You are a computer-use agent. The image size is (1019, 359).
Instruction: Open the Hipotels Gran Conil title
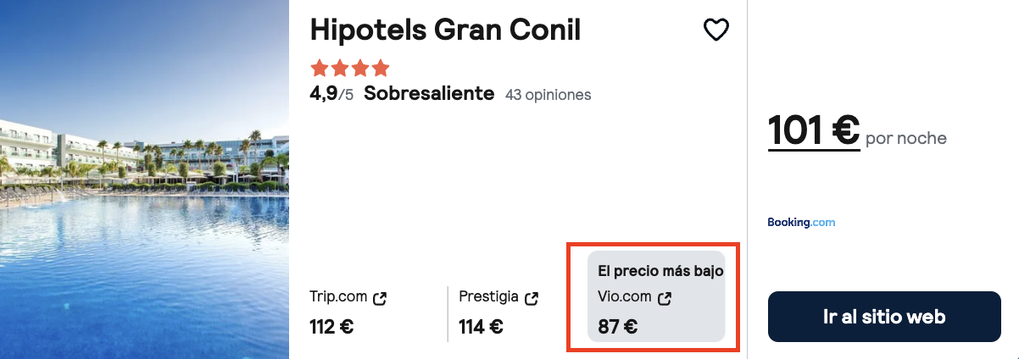click(446, 30)
